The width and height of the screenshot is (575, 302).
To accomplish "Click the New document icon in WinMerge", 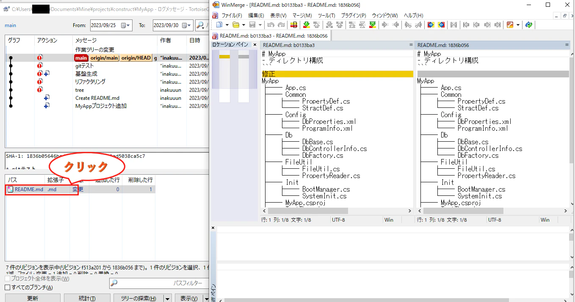I will [x=219, y=25].
